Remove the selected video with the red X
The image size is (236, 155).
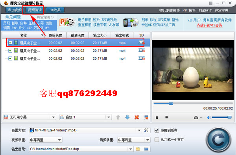click(x=136, y=117)
